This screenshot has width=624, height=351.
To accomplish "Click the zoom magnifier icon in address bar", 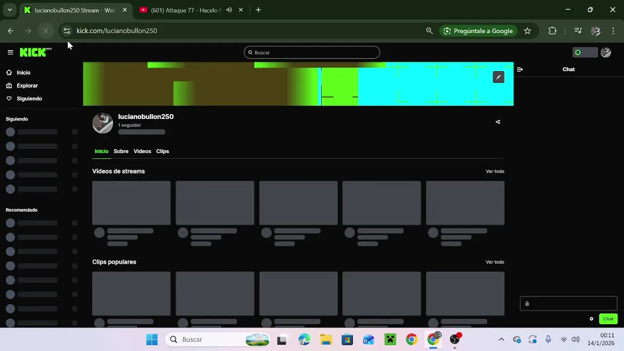I will click(429, 31).
